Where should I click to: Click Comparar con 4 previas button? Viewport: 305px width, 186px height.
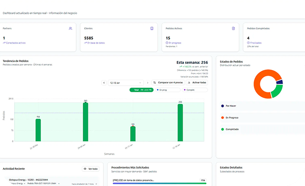click(168, 83)
